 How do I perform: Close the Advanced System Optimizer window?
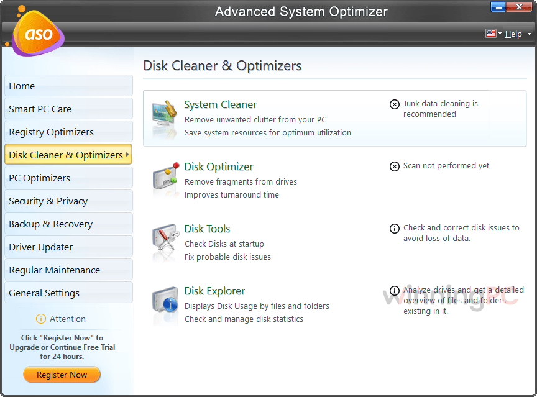(x=519, y=7)
